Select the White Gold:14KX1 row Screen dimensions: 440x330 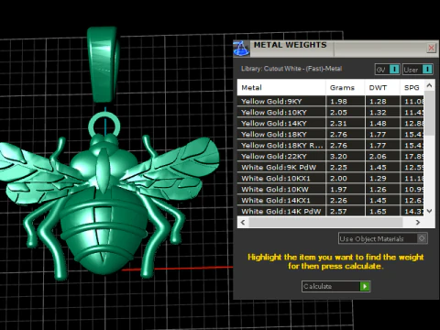pos(331,200)
